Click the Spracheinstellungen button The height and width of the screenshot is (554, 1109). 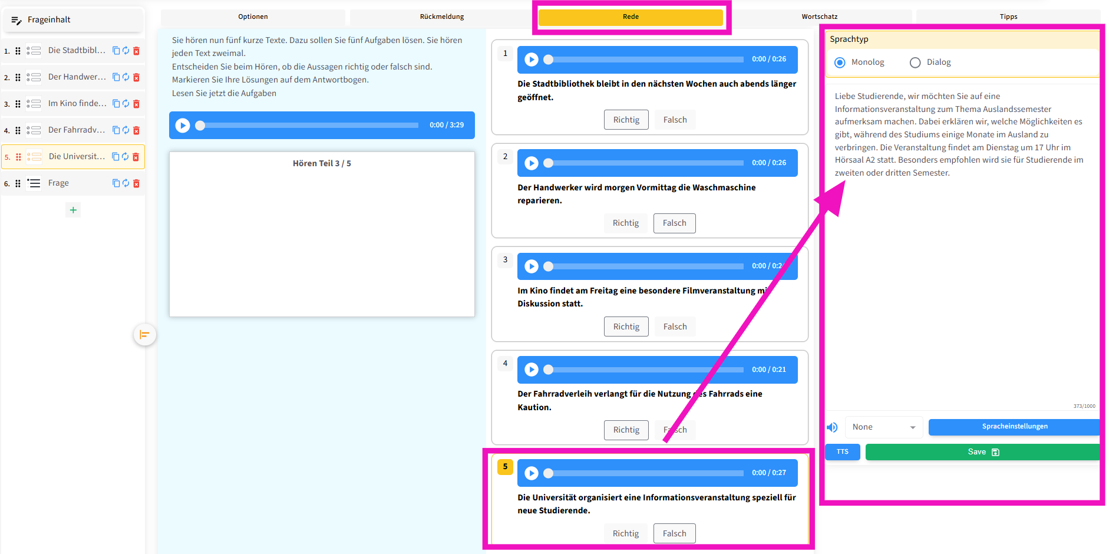1014,427
